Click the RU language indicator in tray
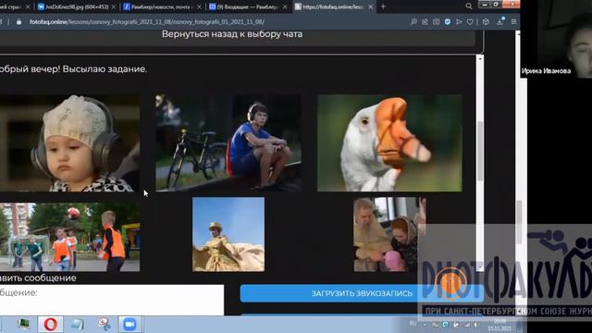The width and height of the screenshot is (592, 333). click(x=413, y=324)
